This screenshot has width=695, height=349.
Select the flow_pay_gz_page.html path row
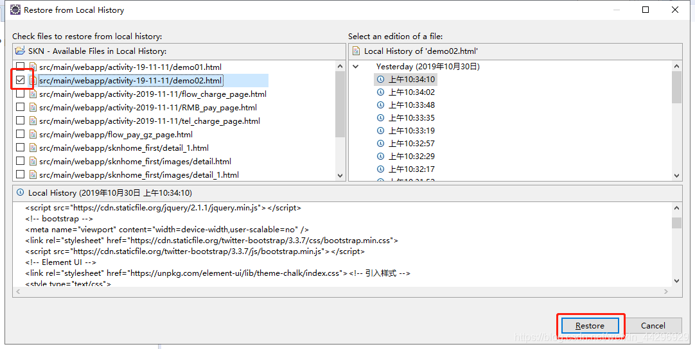click(116, 134)
